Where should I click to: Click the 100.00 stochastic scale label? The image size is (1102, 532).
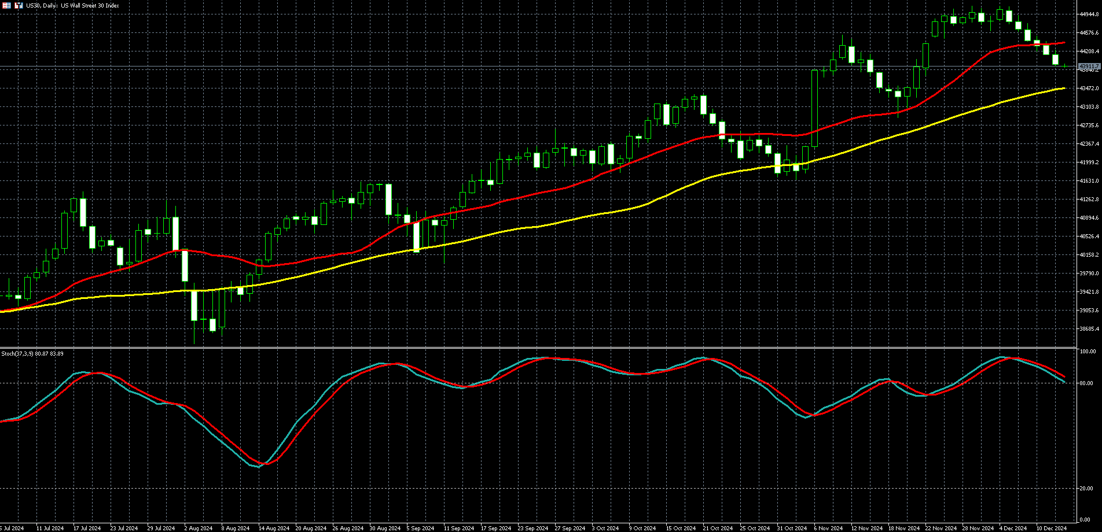click(1088, 352)
